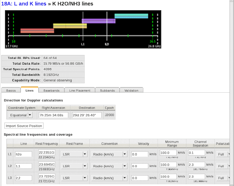Switch to the Basics tab

(11, 91)
